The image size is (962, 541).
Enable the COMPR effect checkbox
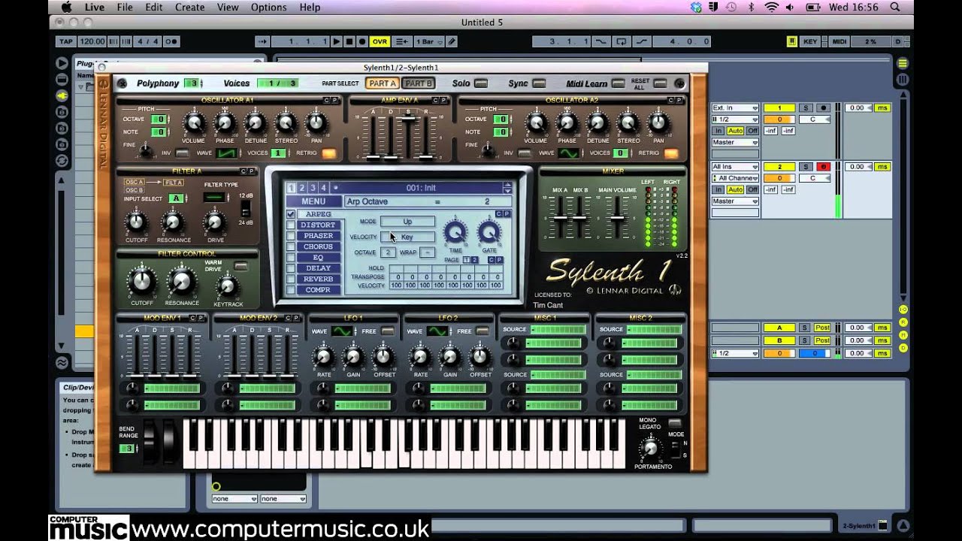pyautogui.click(x=291, y=290)
